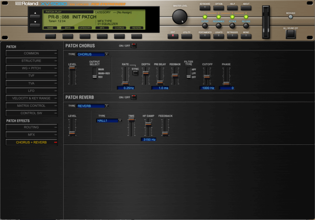Image resolution: width=315 pixels, height=220 pixels.
Task: Open the Reverb Type dropdown
Action: 92,106
